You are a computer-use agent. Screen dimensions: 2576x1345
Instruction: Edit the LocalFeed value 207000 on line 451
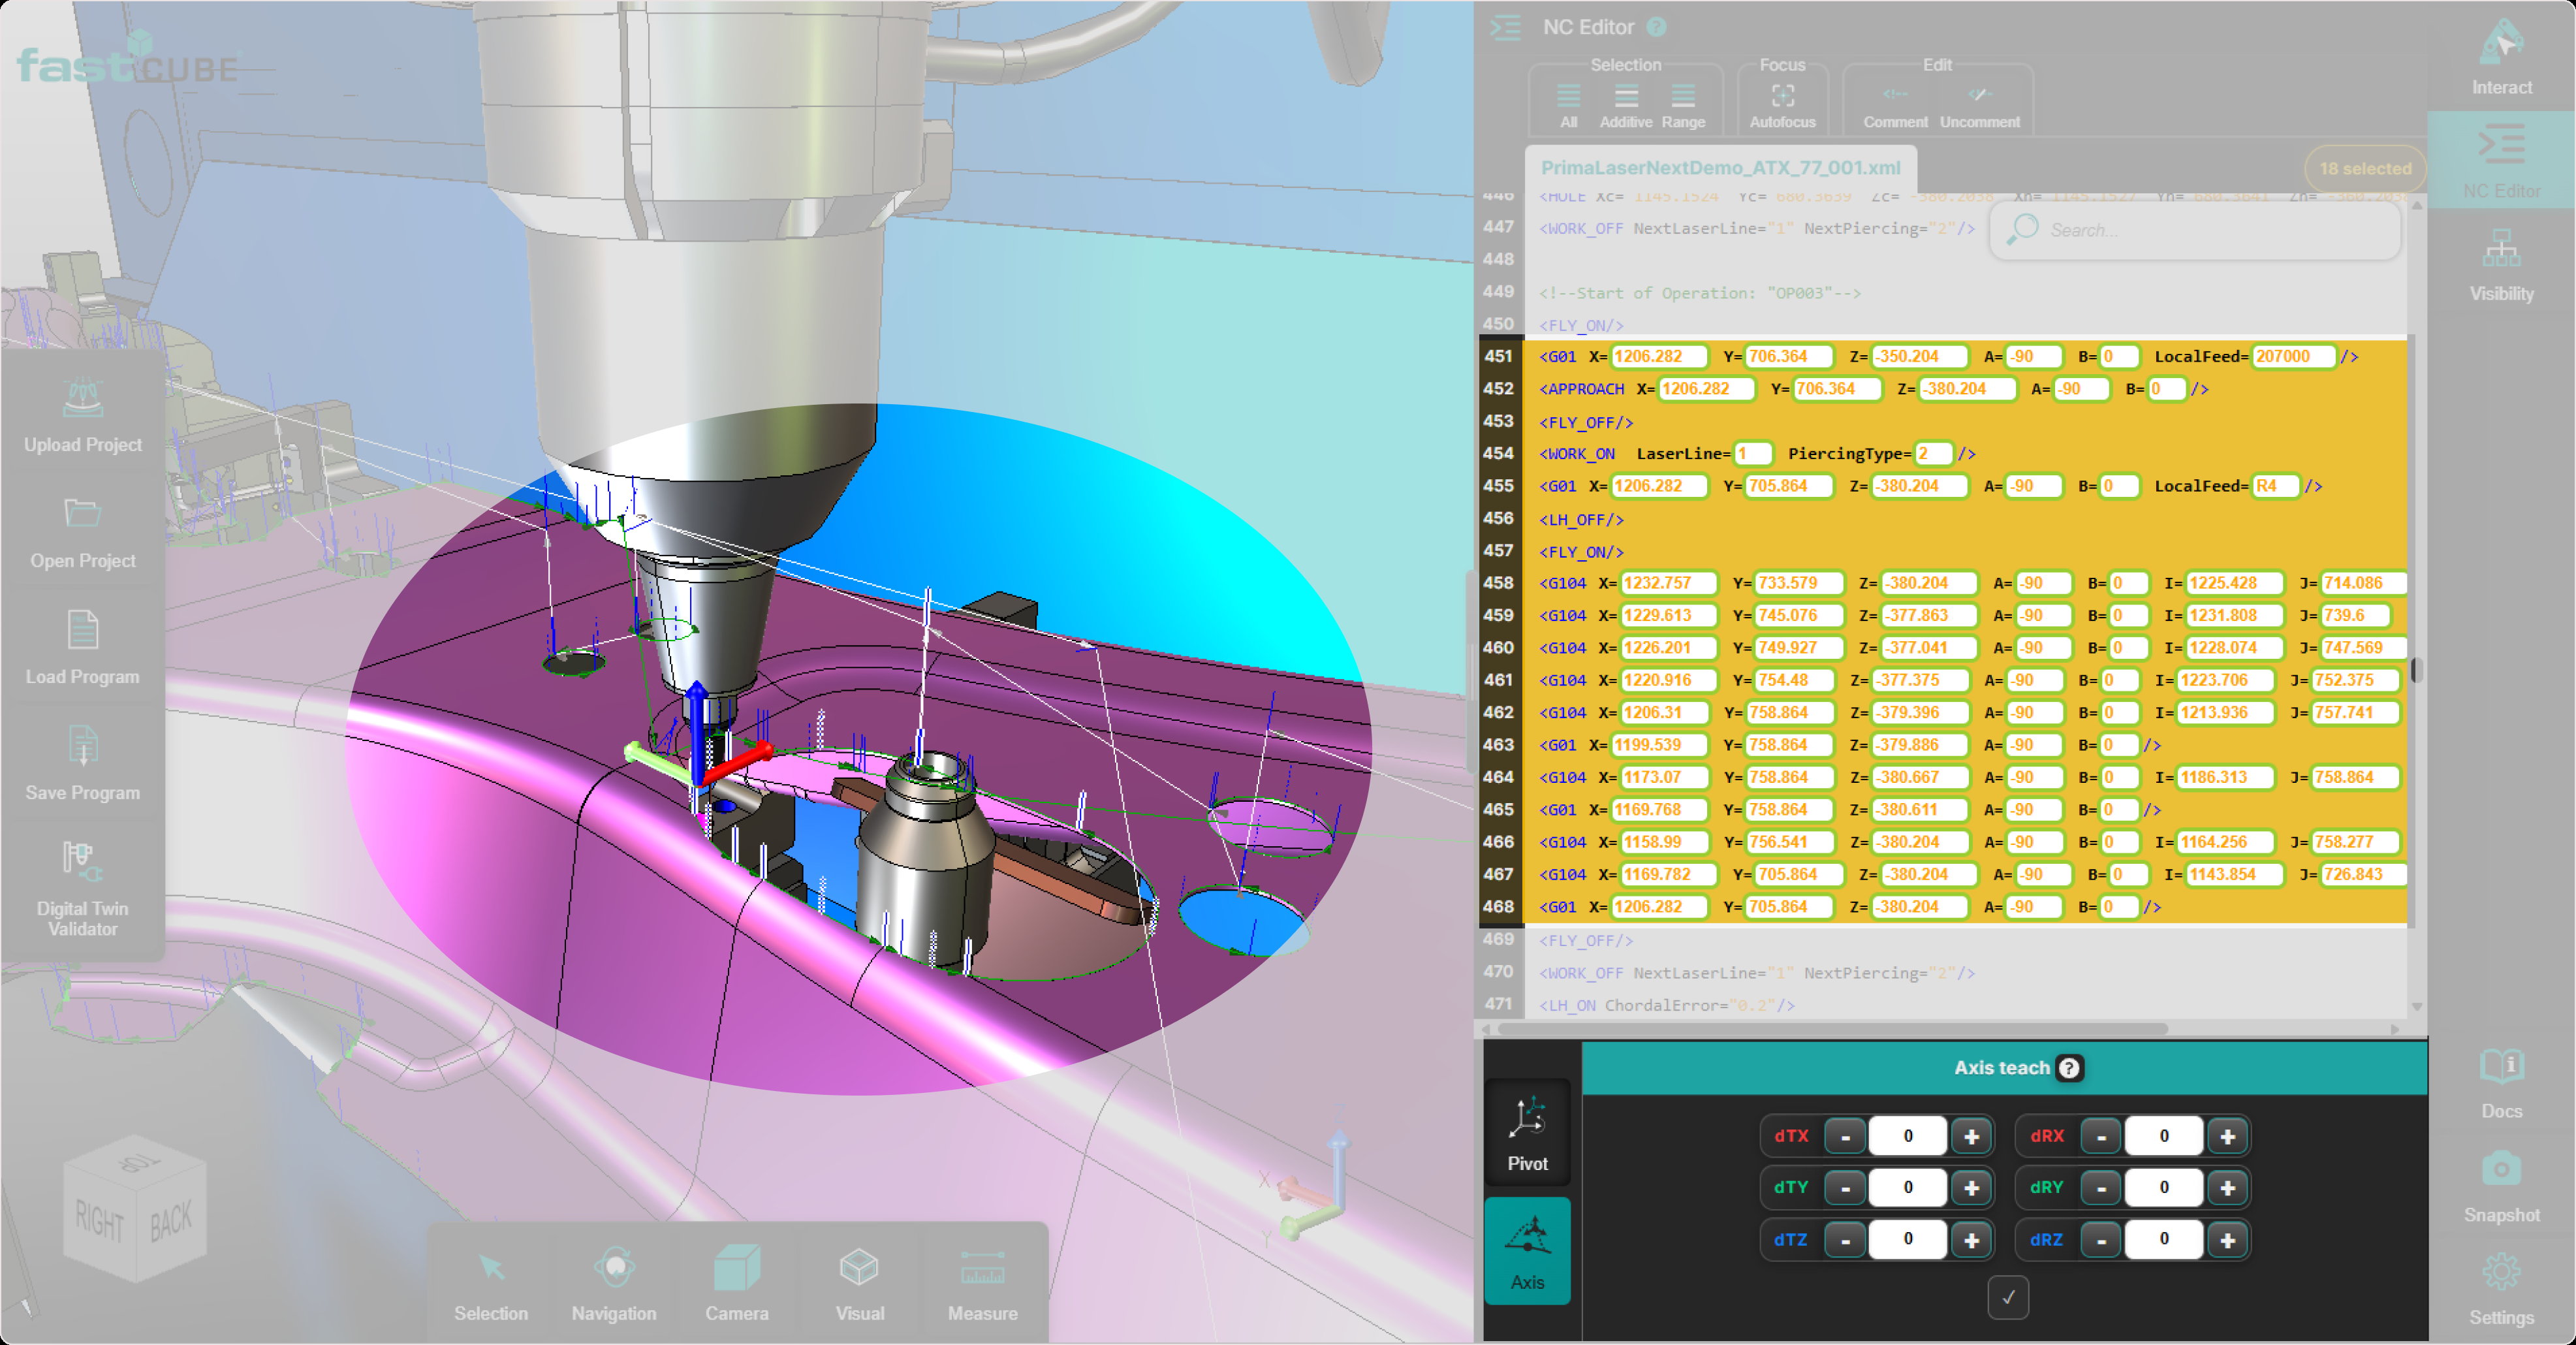(2294, 357)
